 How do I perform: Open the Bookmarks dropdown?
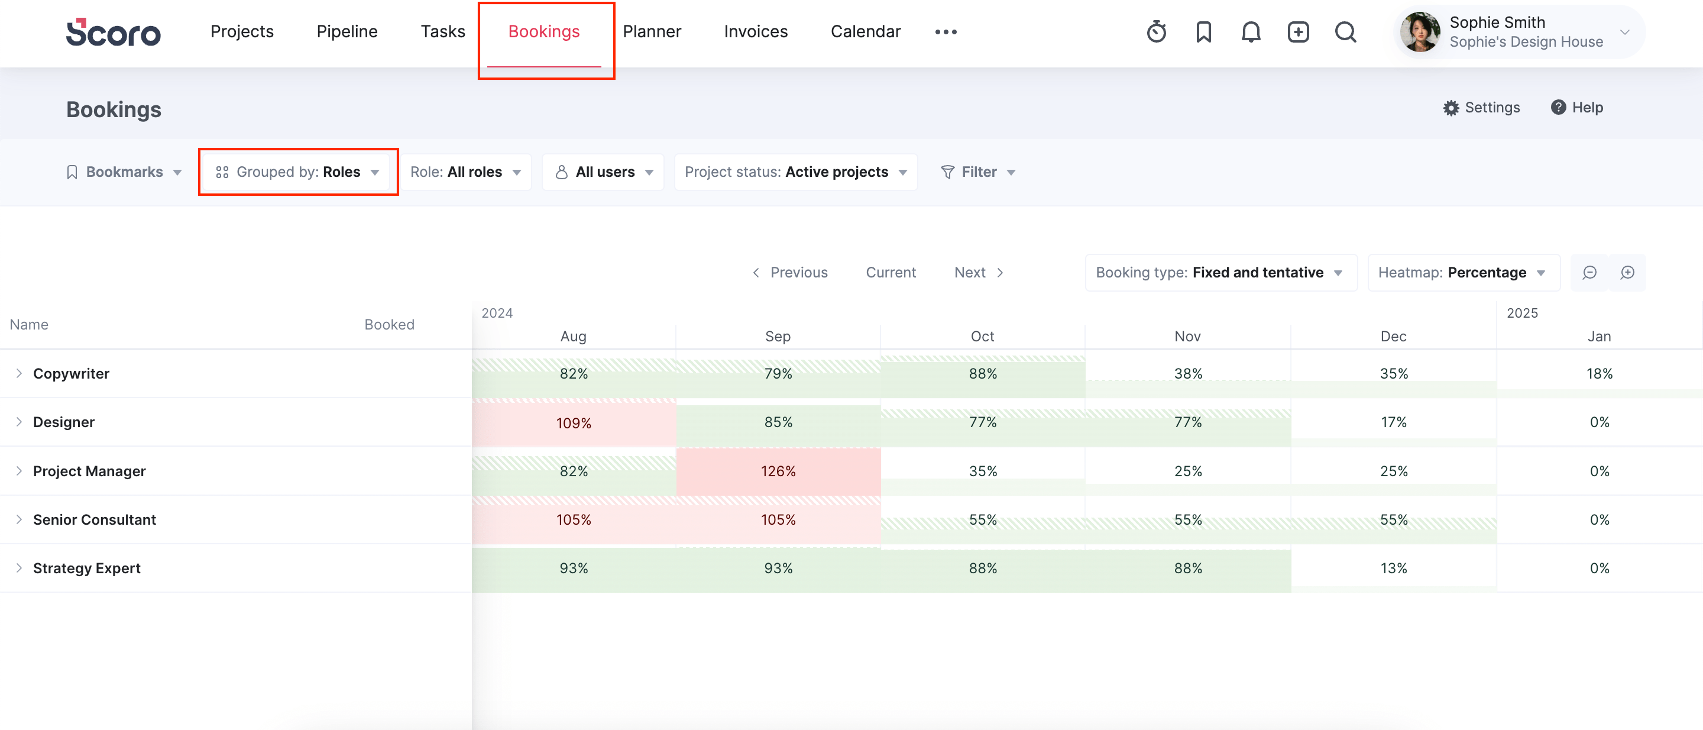click(124, 172)
